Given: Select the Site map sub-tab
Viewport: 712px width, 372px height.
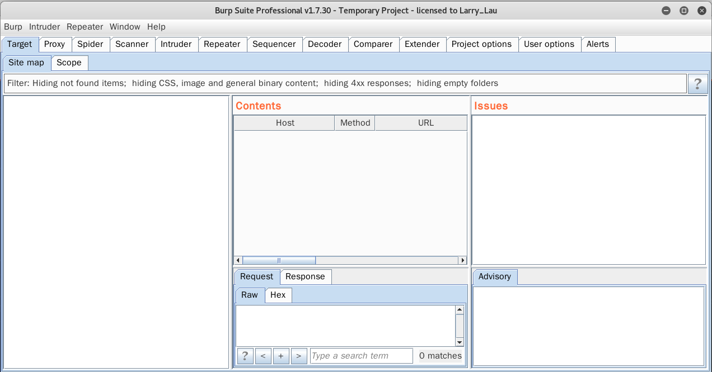Looking at the screenshot, I should [26, 63].
